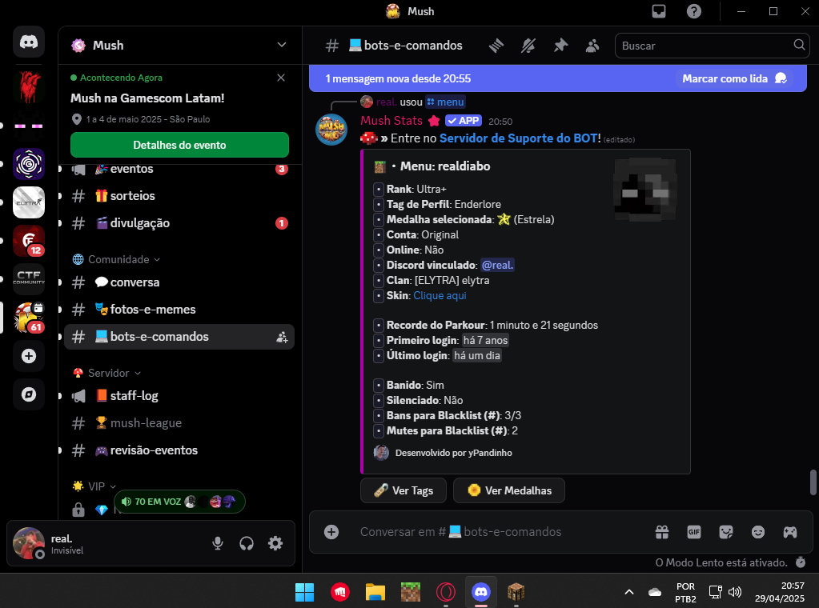Click the Ver Medalhas button
The height and width of the screenshot is (608, 819).
tap(508, 490)
